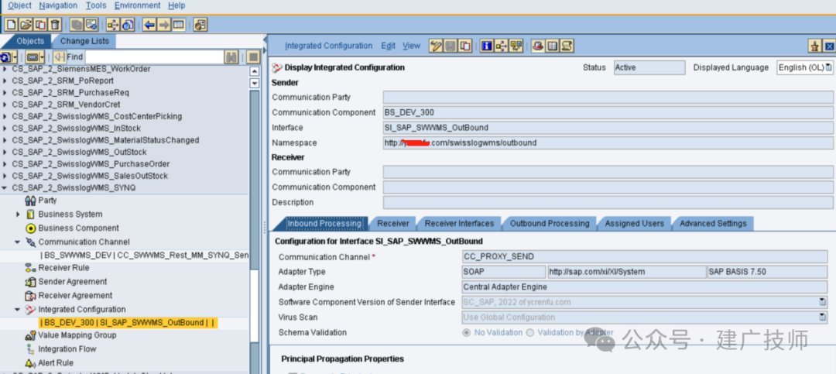
Task: Open the Virus Scan dropdown
Action: click(823, 317)
